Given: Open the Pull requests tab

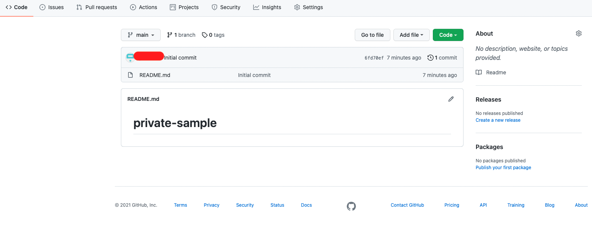Looking at the screenshot, I should coord(97,7).
